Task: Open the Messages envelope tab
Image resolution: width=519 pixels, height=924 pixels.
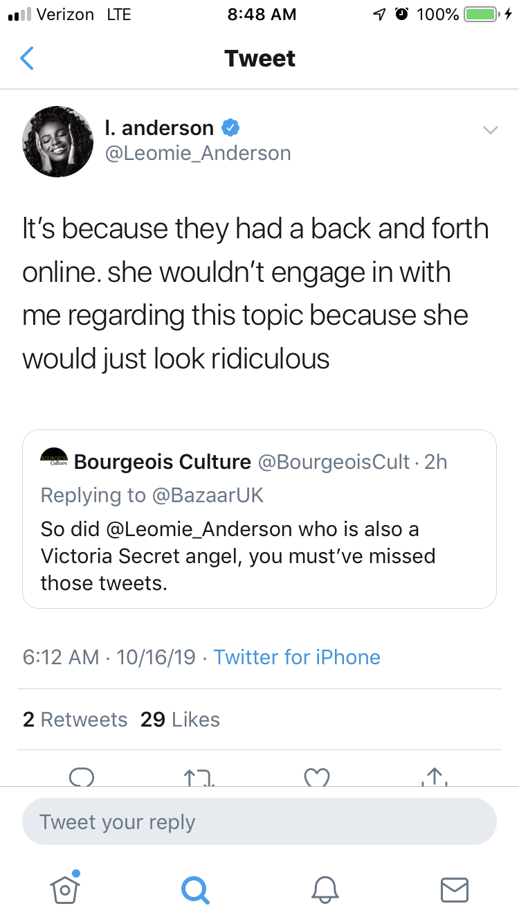Action: [455, 889]
